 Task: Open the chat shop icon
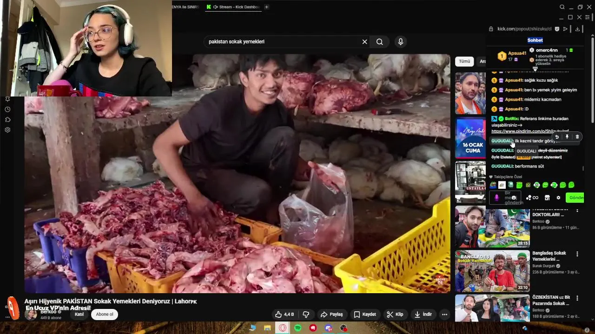click(547, 198)
